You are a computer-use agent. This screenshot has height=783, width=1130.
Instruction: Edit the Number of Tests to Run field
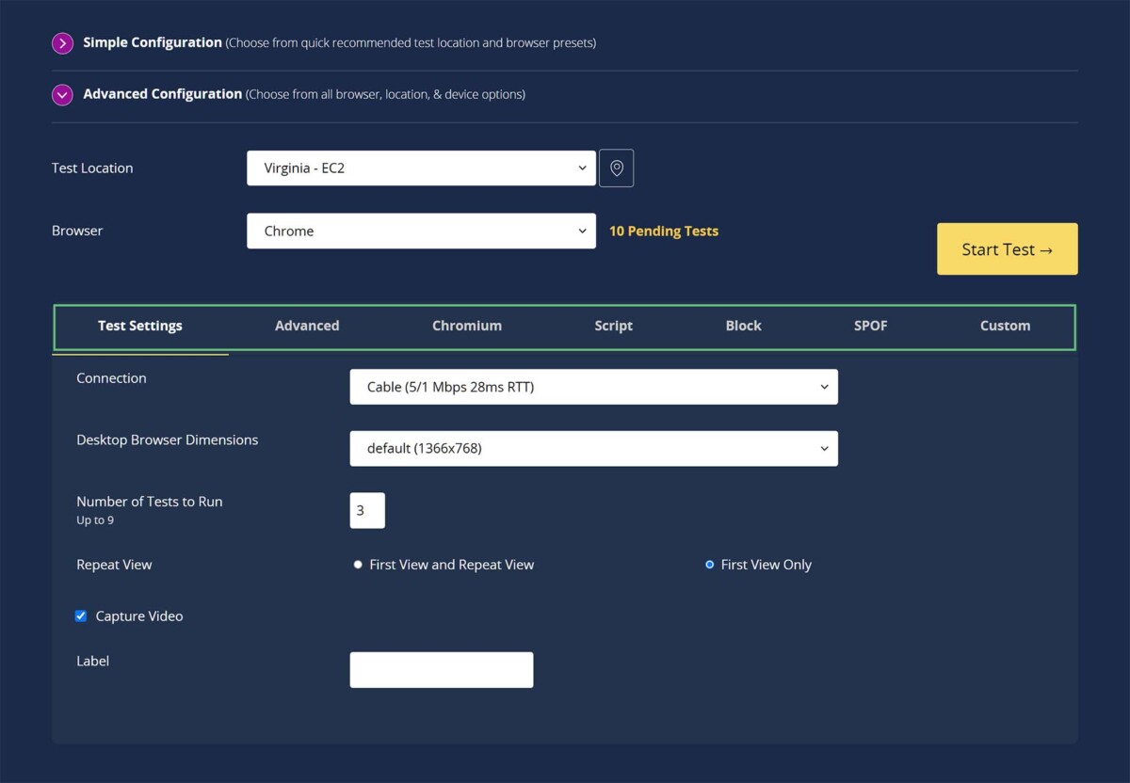(x=366, y=510)
